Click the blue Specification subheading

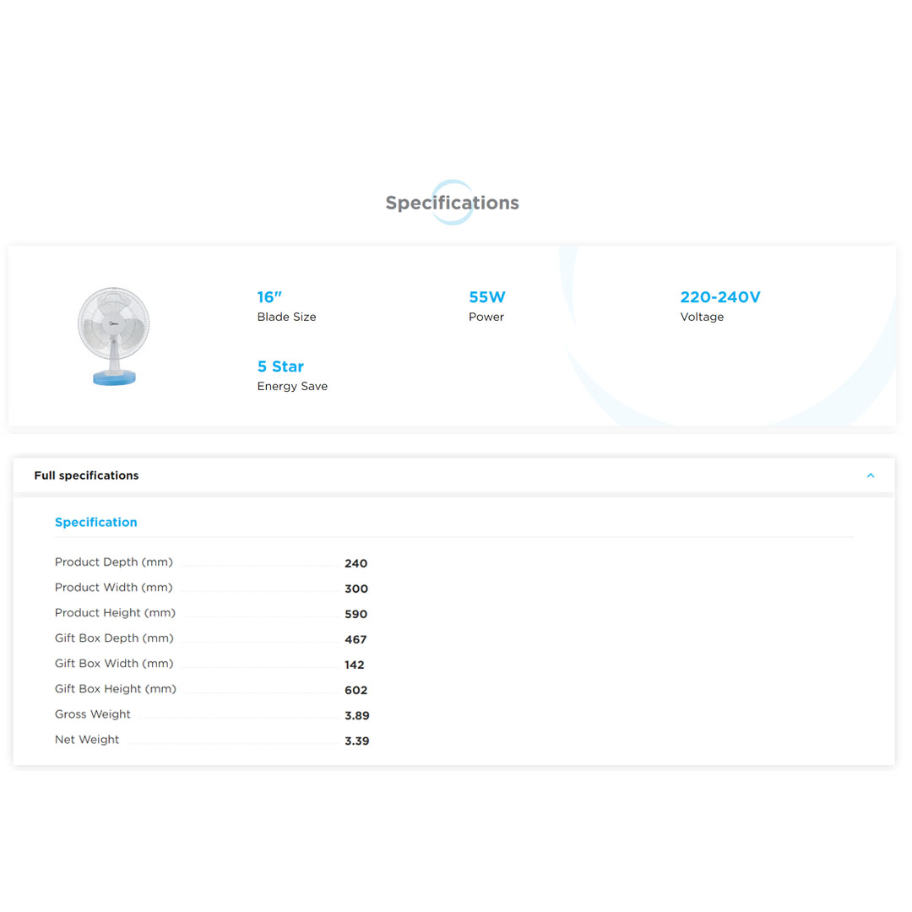pyautogui.click(x=95, y=522)
